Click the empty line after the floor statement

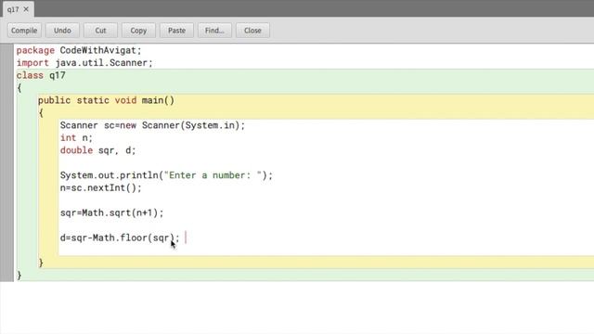(x=326, y=250)
